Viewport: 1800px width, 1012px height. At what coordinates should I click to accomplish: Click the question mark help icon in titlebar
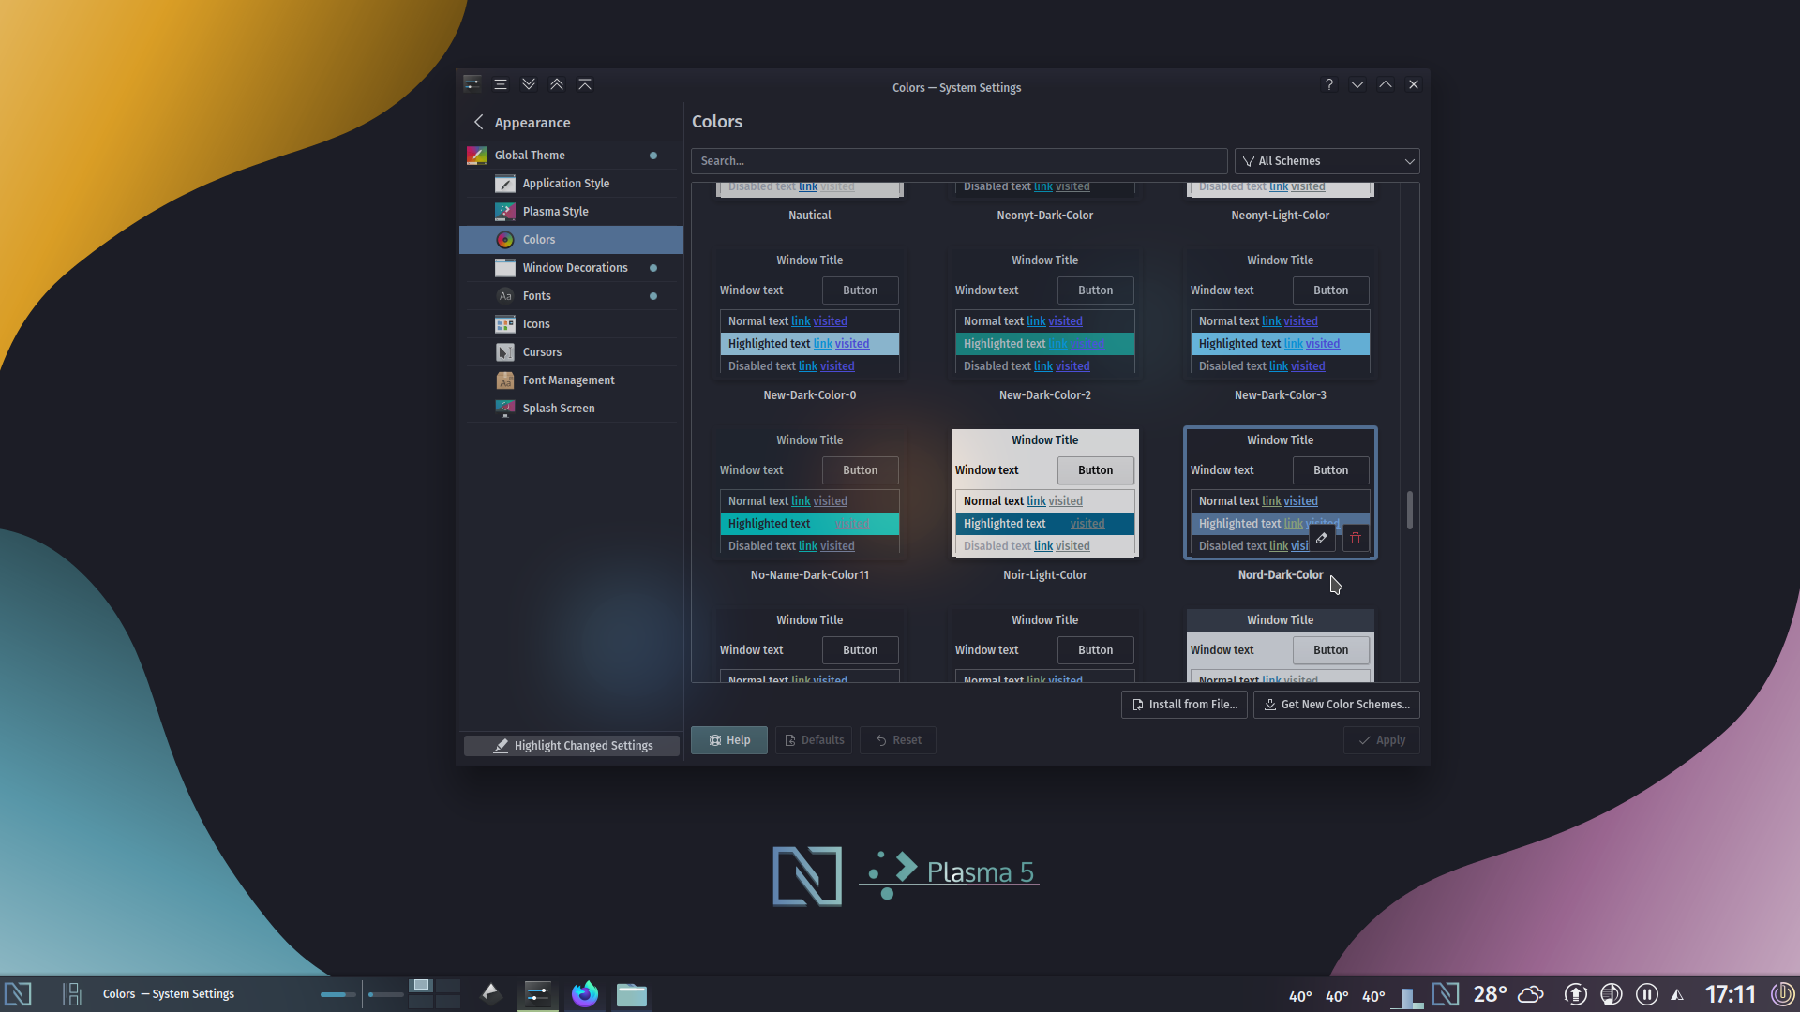click(1329, 84)
